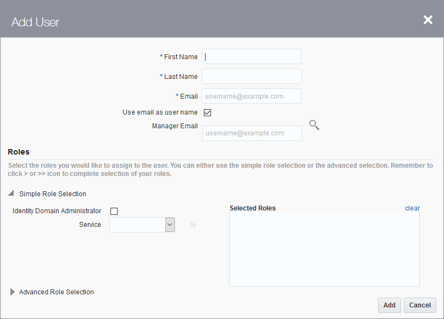The width and height of the screenshot is (444, 319).
Task: Click the Advanced Role Selection label
Action: (x=57, y=292)
